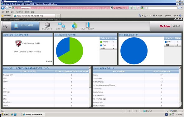This screenshot has height=117, width=184.
Task: Click the Internet Explorer quick launch icon
Action: click(12, 115)
